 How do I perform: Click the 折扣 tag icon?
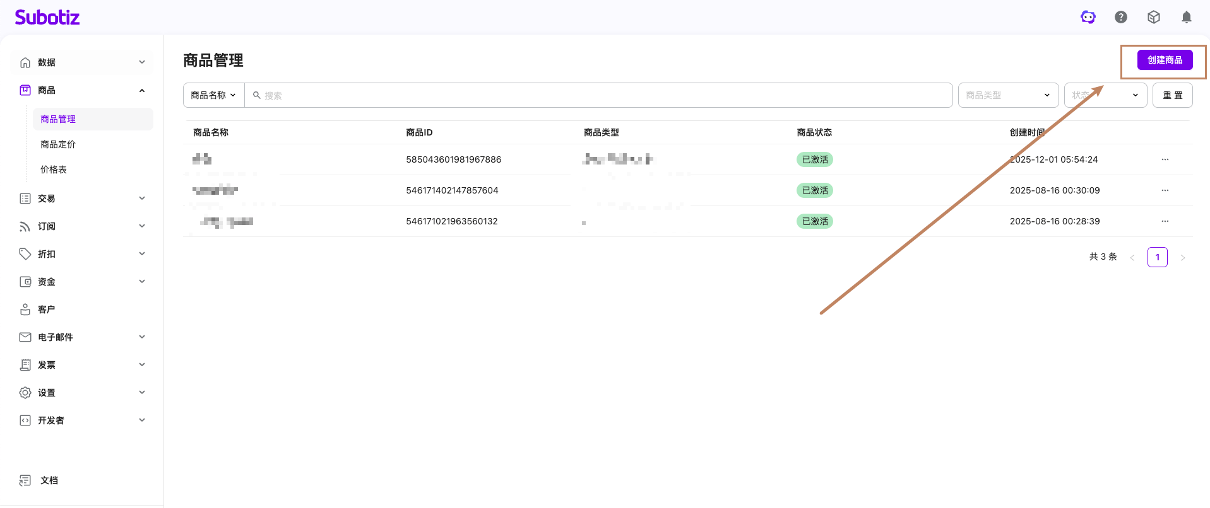25,254
